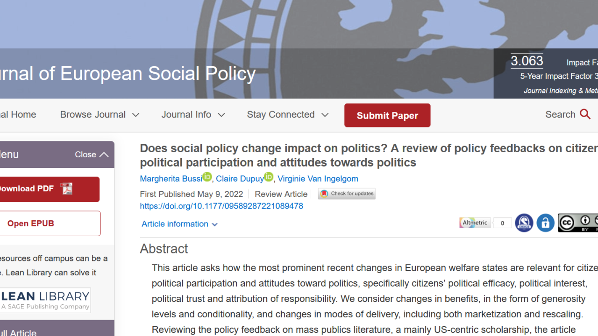Click the PDF file icon in Download button
598x336 pixels.
click(67, 189)
